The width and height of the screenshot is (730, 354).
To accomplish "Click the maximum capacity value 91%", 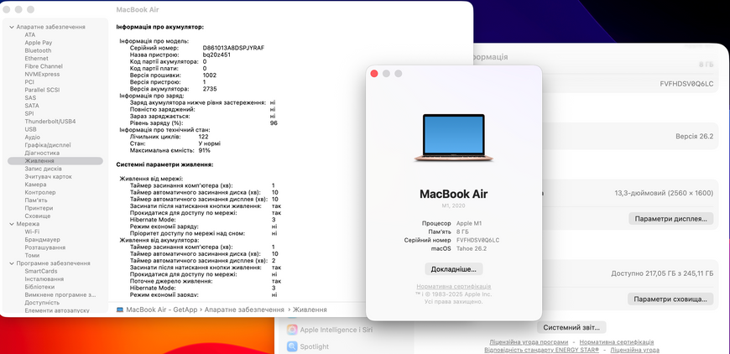I will (204, 151).
